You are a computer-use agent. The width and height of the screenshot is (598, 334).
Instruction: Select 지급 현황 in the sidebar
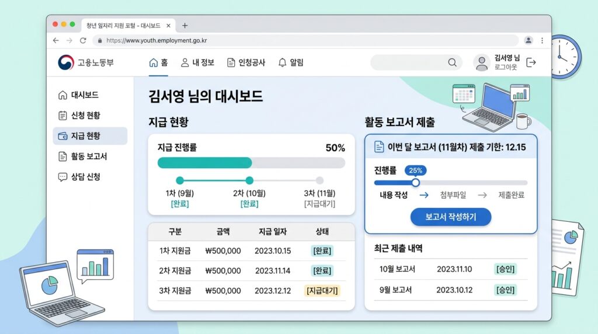coord(90,136)
